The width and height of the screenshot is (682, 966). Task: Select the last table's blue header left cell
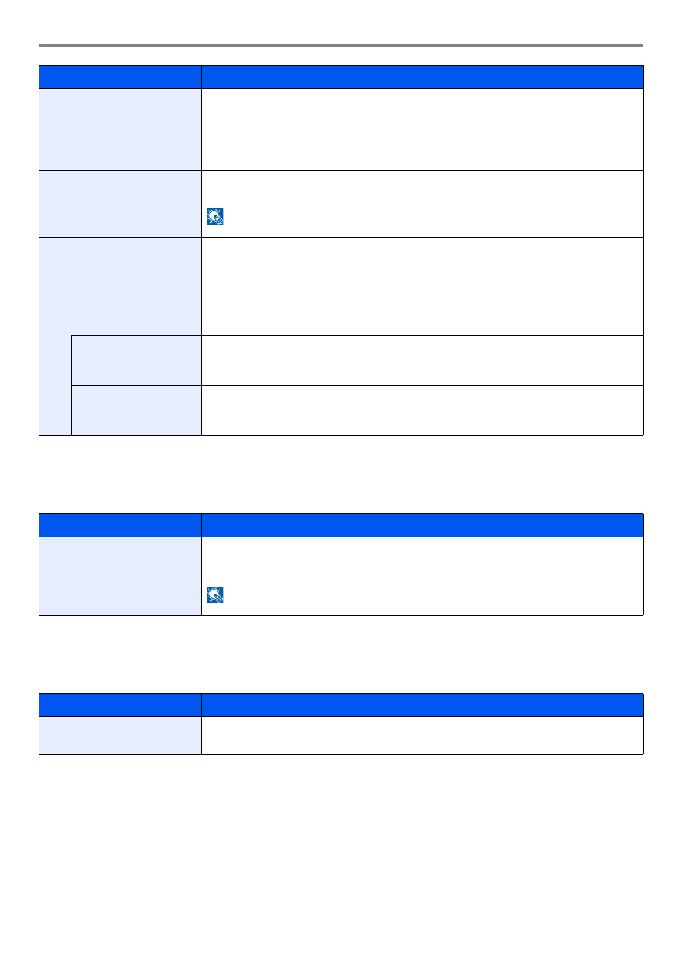120,705
